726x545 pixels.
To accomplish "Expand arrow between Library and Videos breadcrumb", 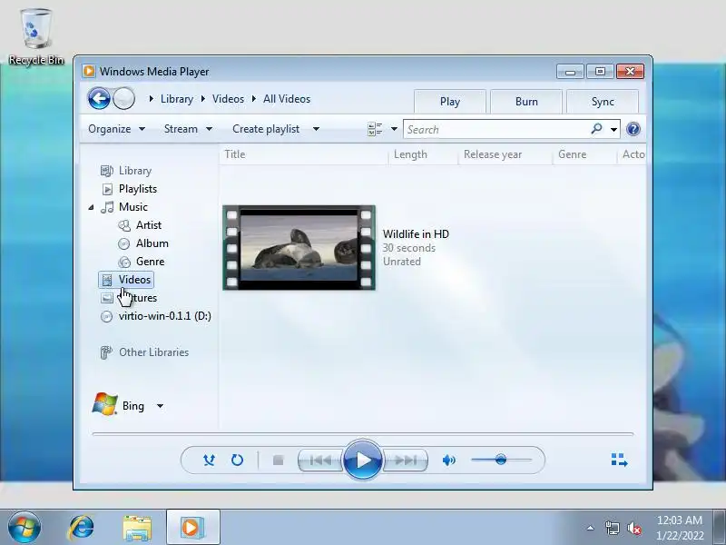I will [202, 99].
